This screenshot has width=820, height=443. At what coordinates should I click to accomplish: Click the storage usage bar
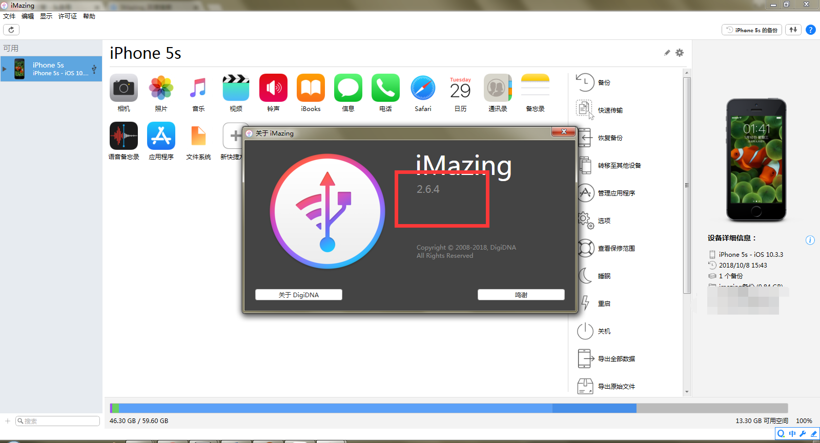449,408
